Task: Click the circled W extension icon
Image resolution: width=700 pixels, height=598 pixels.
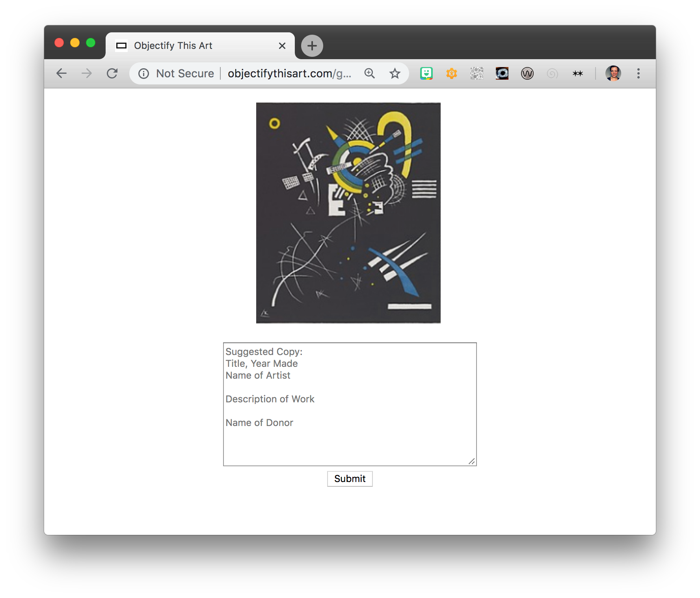Action: (x=527, y=73)
